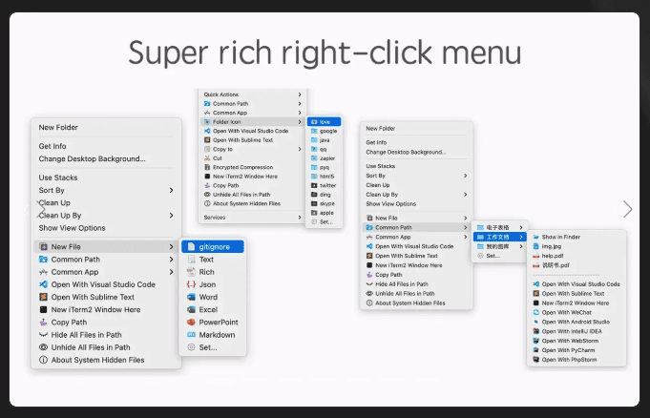Screen dimensions: 650x418
Task: Click the Android Studio app icon
Action: tap(536, 322)
